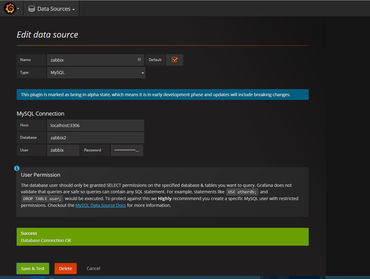The width and height of the screenshot is (370, 279).
Task: Edit the Name field containing zabbix
Action: (96, 60)
